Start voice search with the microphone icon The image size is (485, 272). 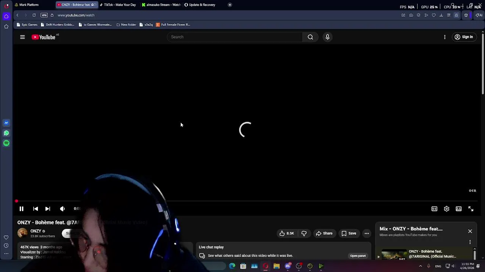click(x=328, y=37)
